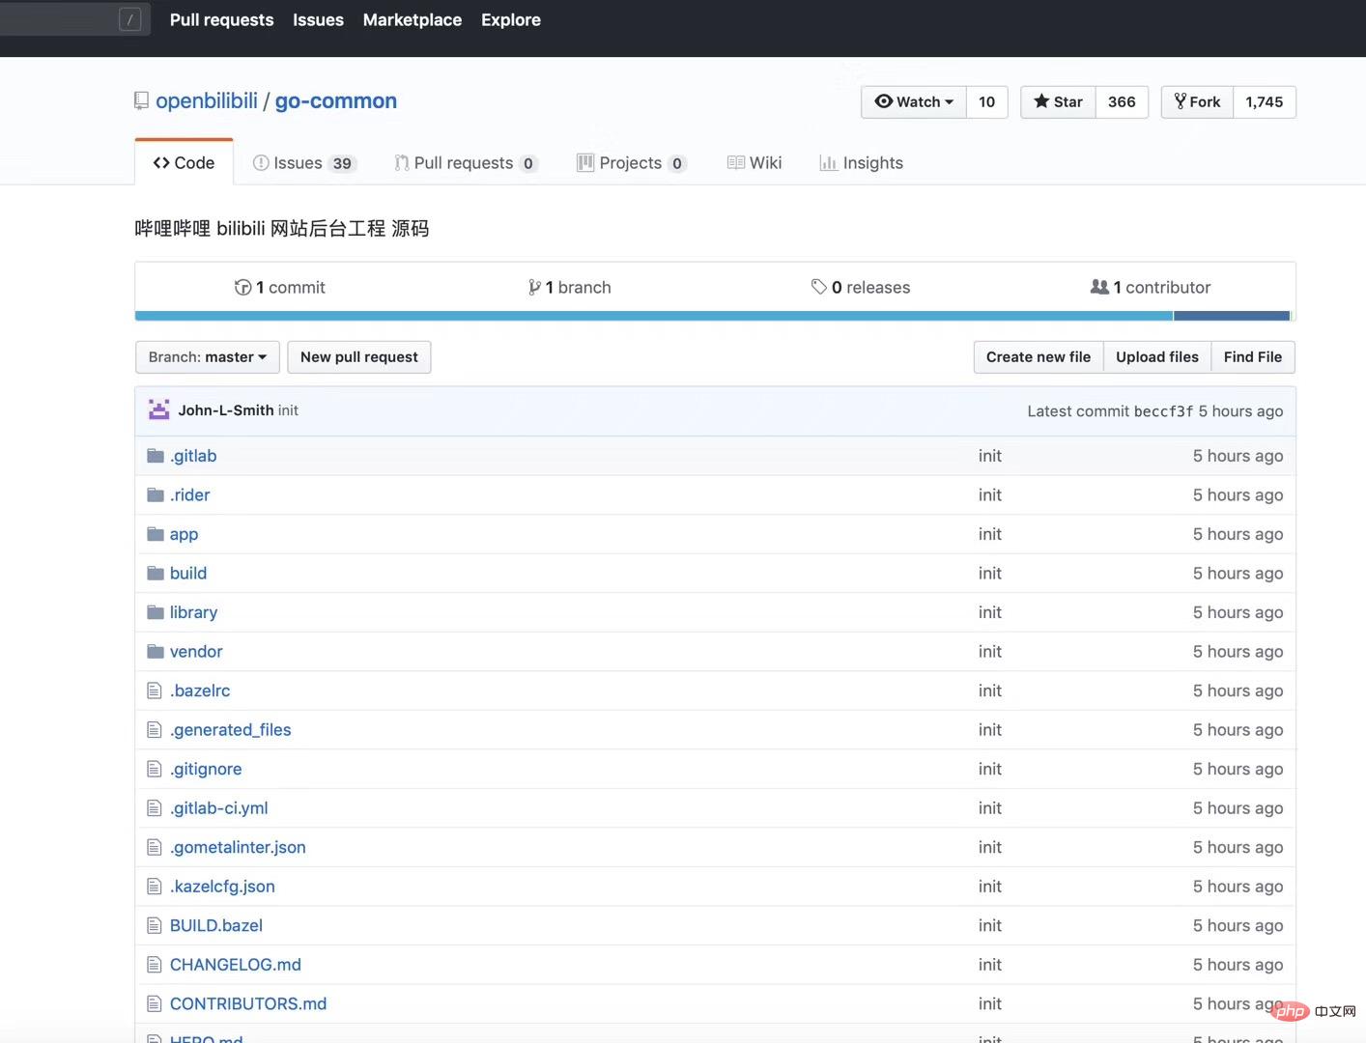Viewport: 1366px width, 1043px height.
Task: Open the .gitlab folder
Action: pyautogui.click(x=193, y=456)
